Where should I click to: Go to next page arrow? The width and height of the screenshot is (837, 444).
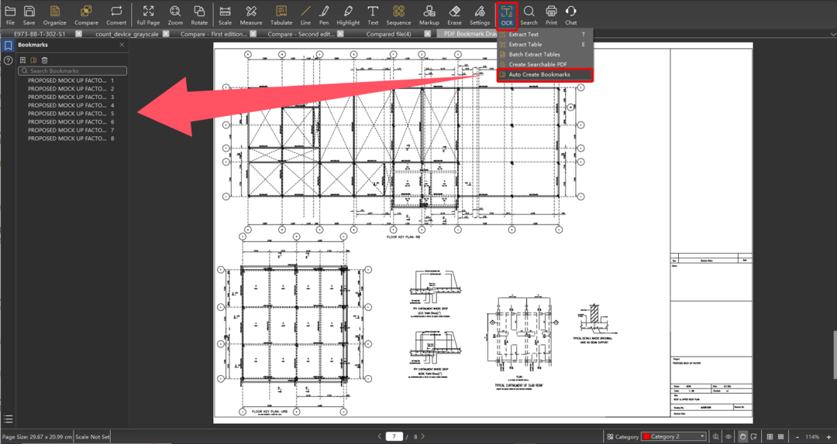[x=423, y=436]
